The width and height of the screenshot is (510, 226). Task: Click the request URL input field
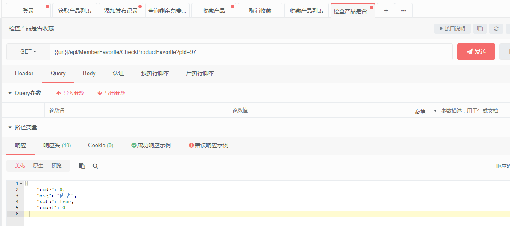point(251,51)
